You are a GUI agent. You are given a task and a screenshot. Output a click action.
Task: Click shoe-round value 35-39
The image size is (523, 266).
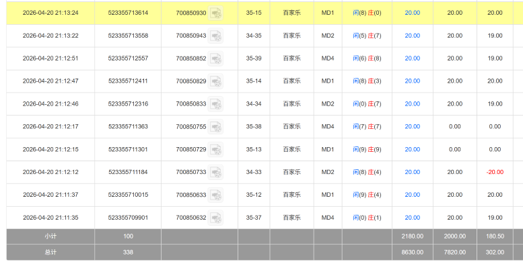(x=254, y=58)
